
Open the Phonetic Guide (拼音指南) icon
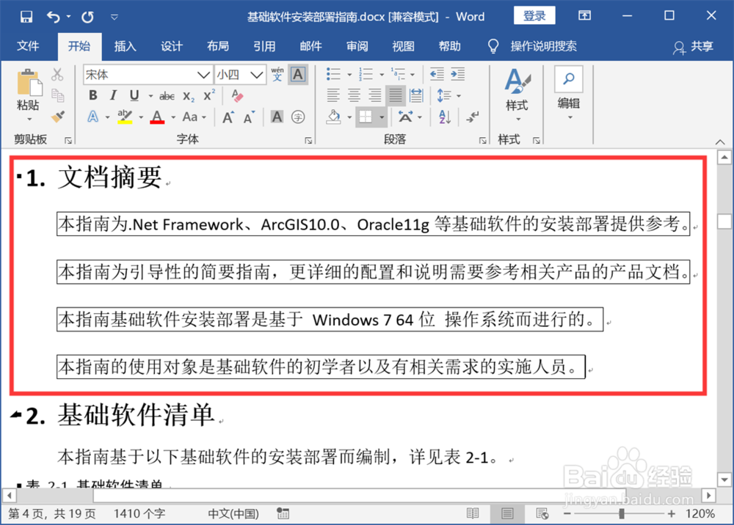(277, 74)
